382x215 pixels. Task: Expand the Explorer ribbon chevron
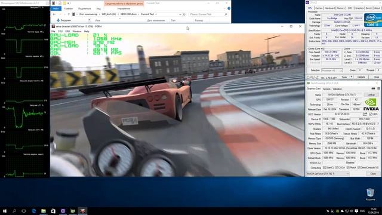click(224, 8)
